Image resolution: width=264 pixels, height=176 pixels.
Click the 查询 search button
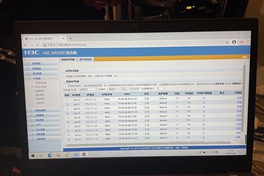tap(124, 88)
